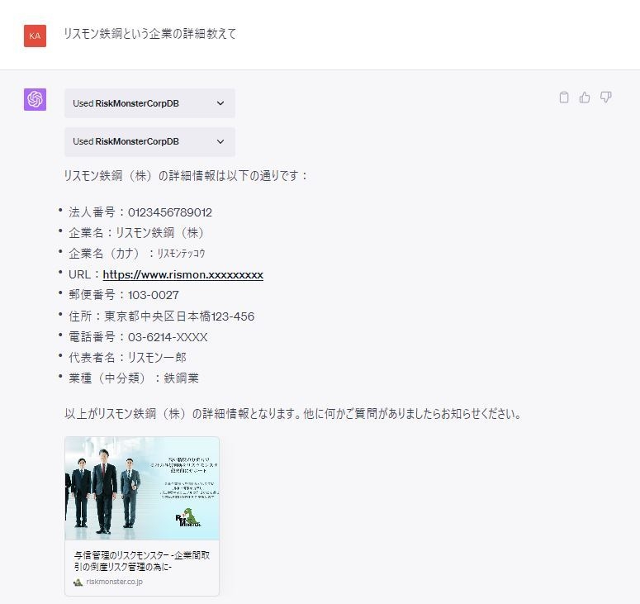Open the 与信管理のリスクモンスター card title

click(x=140, y=561)
